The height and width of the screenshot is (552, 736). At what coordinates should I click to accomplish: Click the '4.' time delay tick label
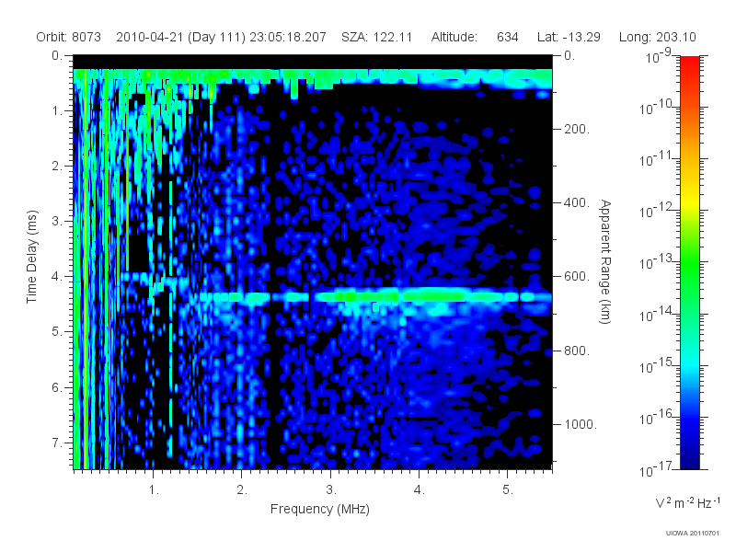pyautogui.click(x=57, y=277)
